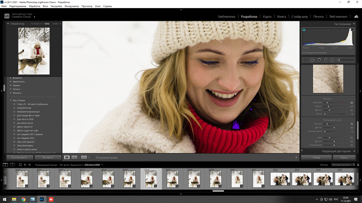
Task: Choose the Red Eye Correction tool
Action: pyautogui.click(x=319, y=60)
